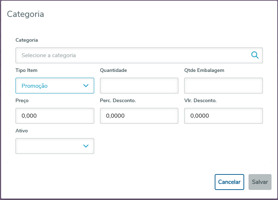Click the 'Qtde Embalagem' field label

[x=204, y=71]
